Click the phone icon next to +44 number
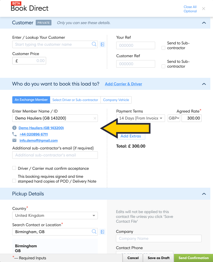The height and width of the screenshot is (262, 213). pyautogui.click(x=14, y=134)
